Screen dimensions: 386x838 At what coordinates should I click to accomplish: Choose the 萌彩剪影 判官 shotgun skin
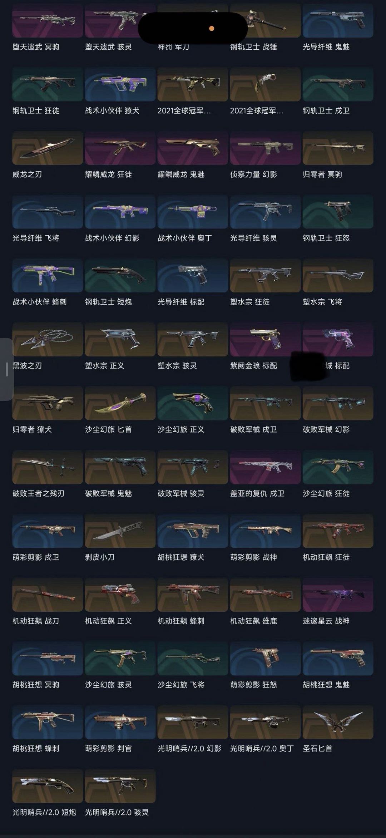click(120, 722)
